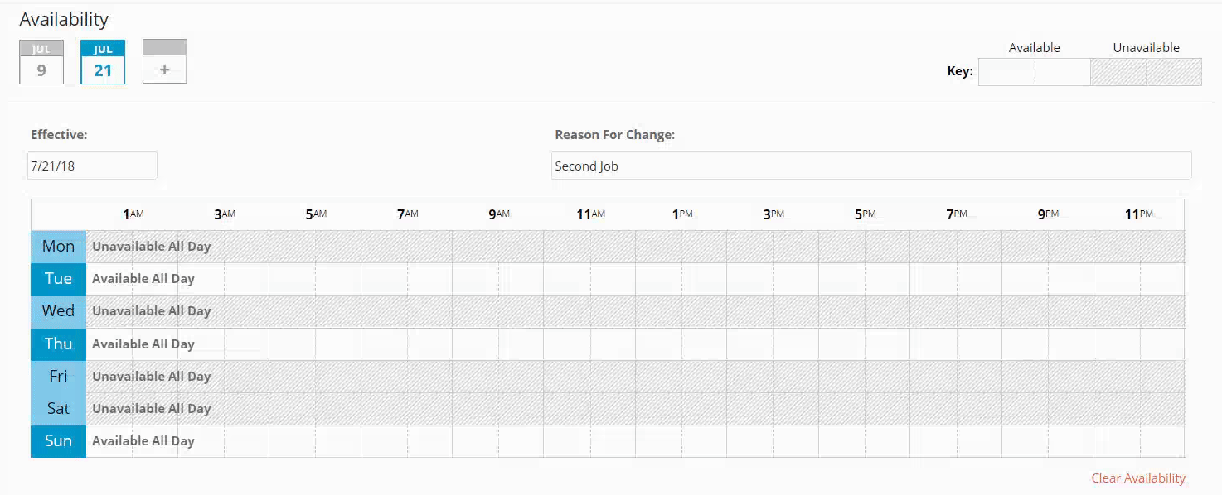Click the 9AM column header

coord(498,214)
